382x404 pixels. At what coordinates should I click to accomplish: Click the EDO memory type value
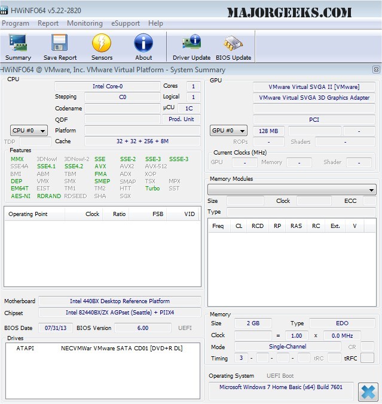point(343,323)
